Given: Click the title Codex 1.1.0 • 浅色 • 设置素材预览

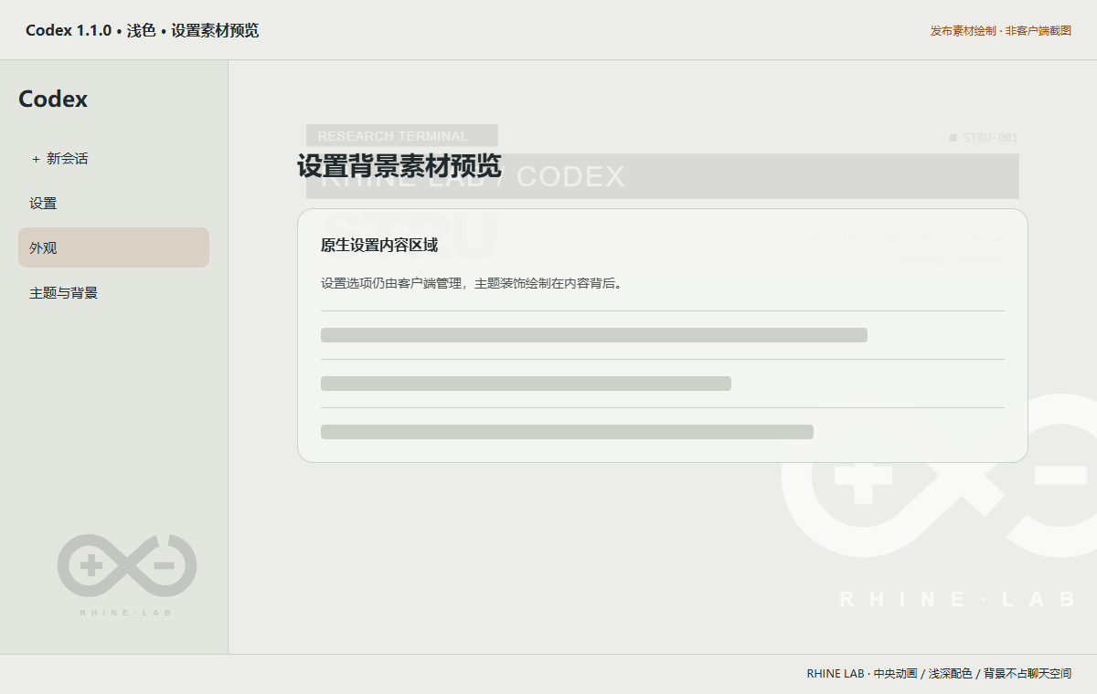Looking at the screenshot, I should tap(142, 30).
